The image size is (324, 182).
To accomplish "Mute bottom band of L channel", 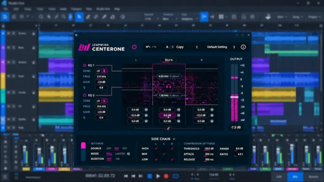I will click(x=146, y=121).
